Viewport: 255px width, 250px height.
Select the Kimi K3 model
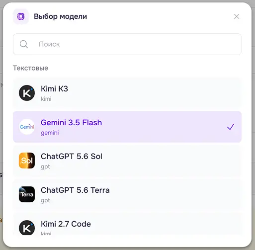(x=127, y=93)
